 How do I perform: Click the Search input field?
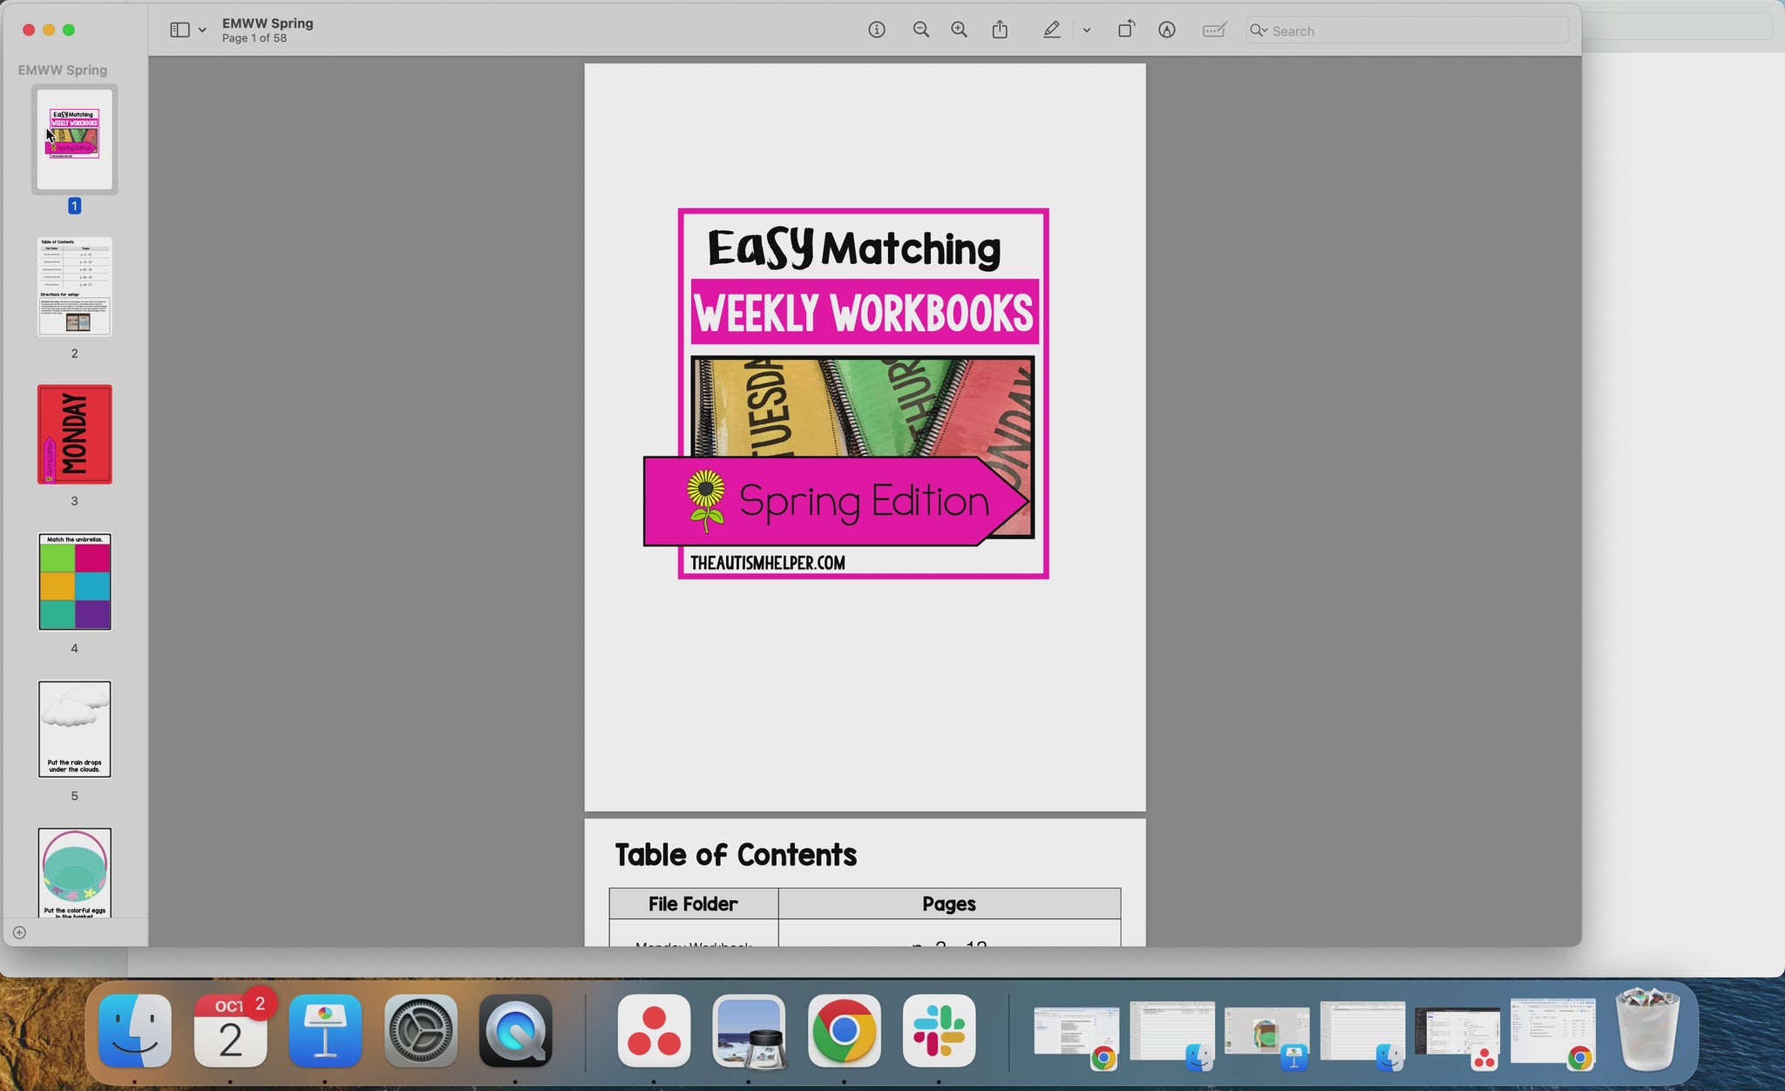(1412, 30)
